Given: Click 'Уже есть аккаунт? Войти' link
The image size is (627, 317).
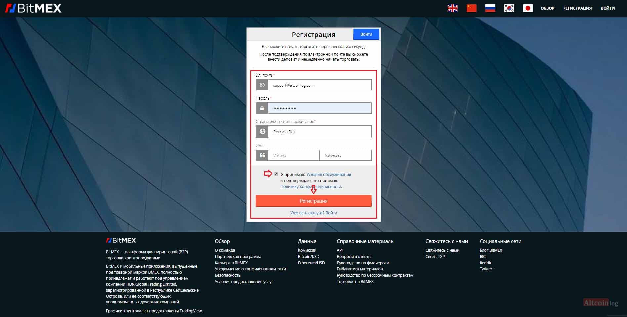Looking at the screenshot, I should tap(313, 213).
